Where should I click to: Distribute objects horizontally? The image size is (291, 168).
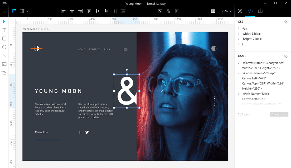114,11
